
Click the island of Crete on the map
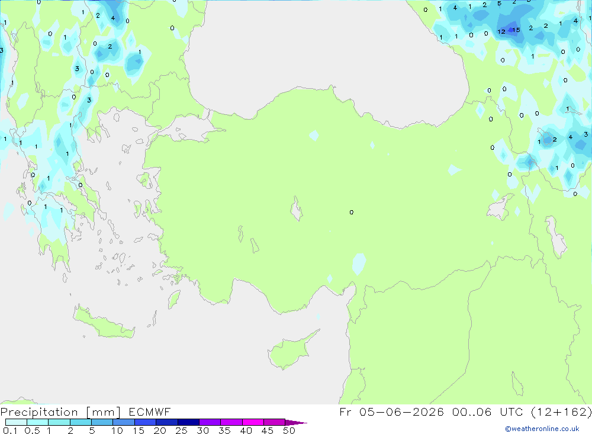104,322
